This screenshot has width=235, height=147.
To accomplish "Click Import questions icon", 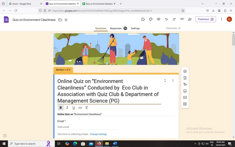I will pos(185,78).
